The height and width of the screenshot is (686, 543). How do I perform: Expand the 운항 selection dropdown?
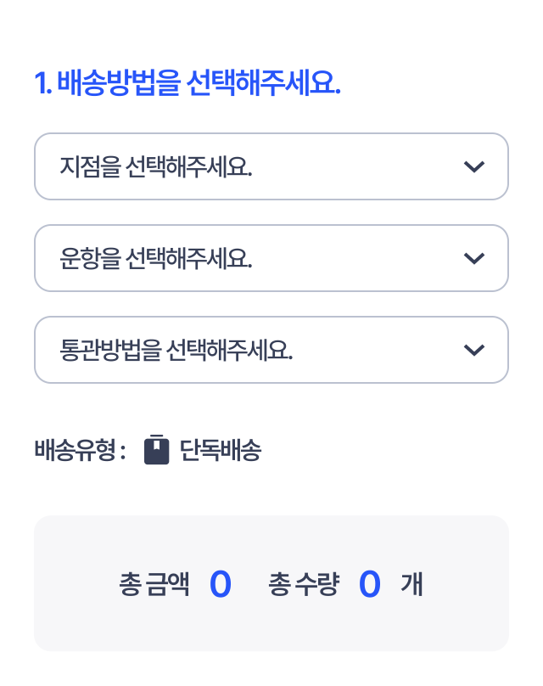tap(271, 258)
